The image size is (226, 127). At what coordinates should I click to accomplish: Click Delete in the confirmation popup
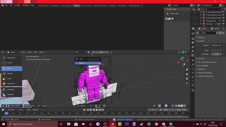coord(88,63)
